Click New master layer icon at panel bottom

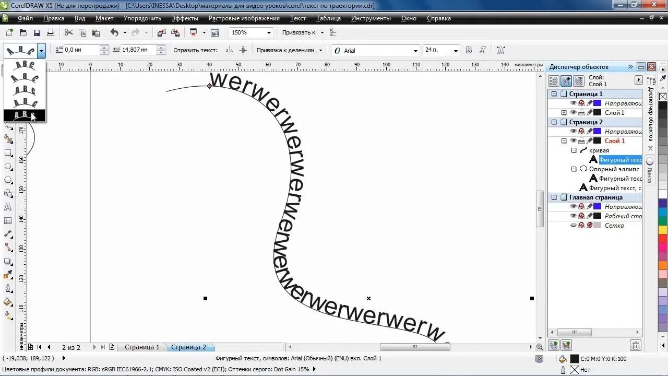click(566, 345)
